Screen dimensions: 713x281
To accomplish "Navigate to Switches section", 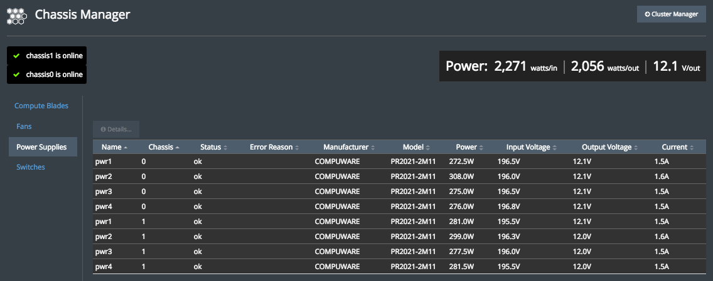I will pyautogui.click(x=31, y=167).
